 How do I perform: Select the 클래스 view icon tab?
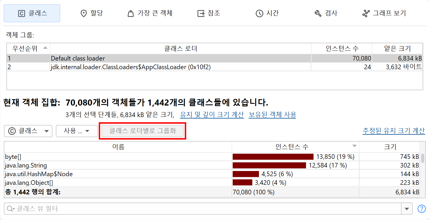point(32,13)
